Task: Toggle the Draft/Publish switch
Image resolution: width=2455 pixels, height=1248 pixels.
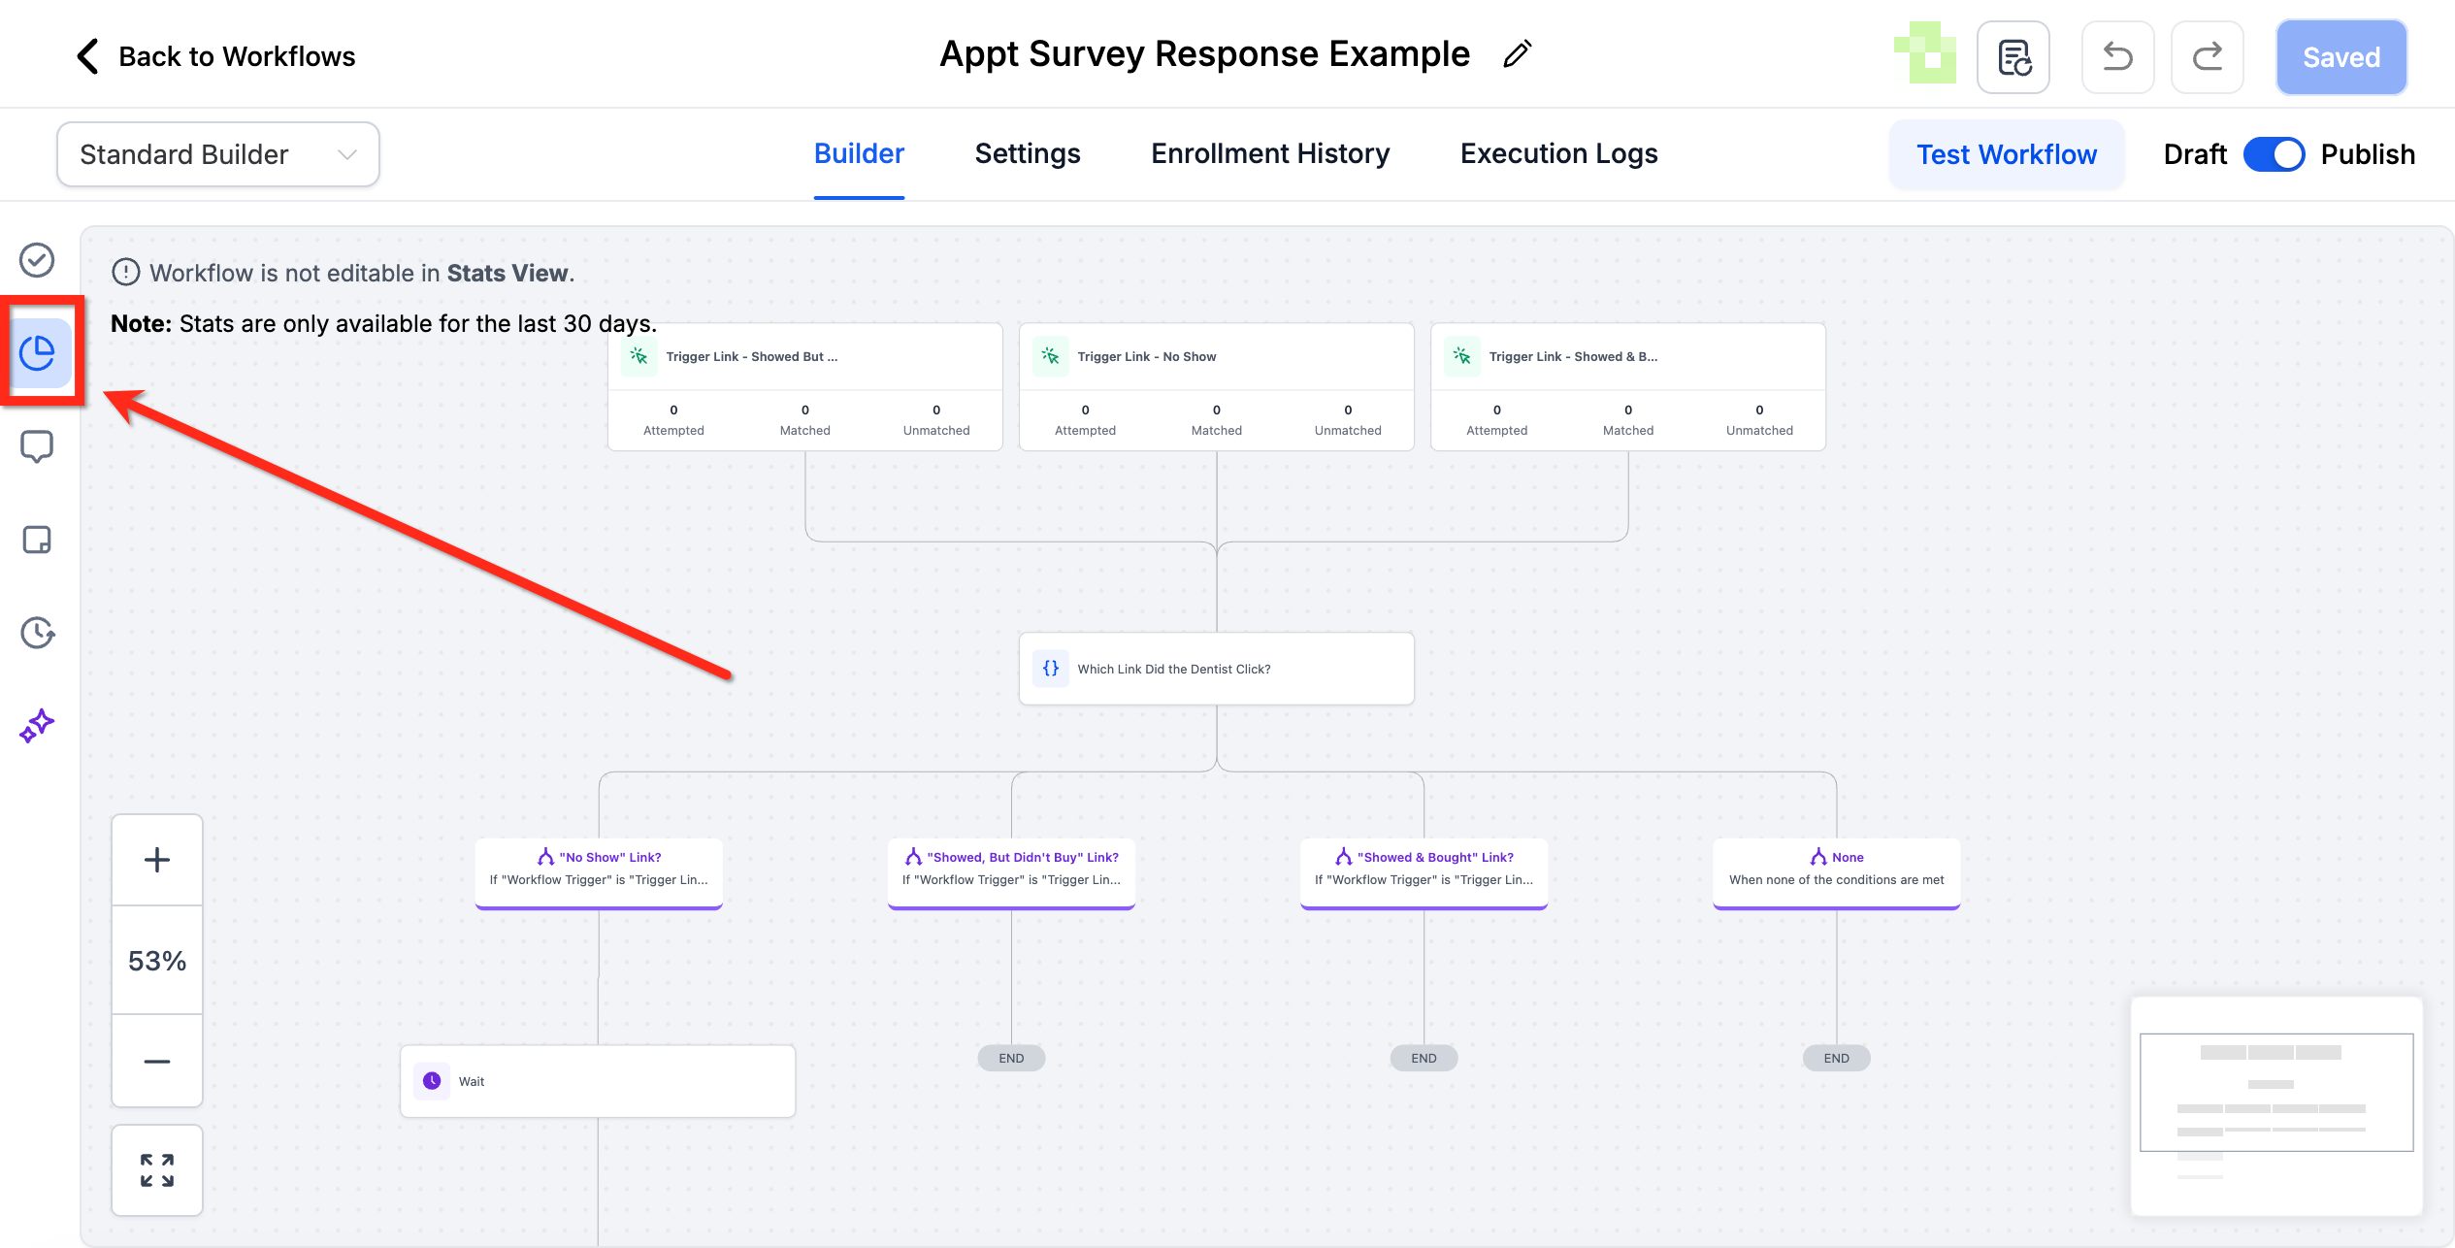Action: [x=2274, y=154]
